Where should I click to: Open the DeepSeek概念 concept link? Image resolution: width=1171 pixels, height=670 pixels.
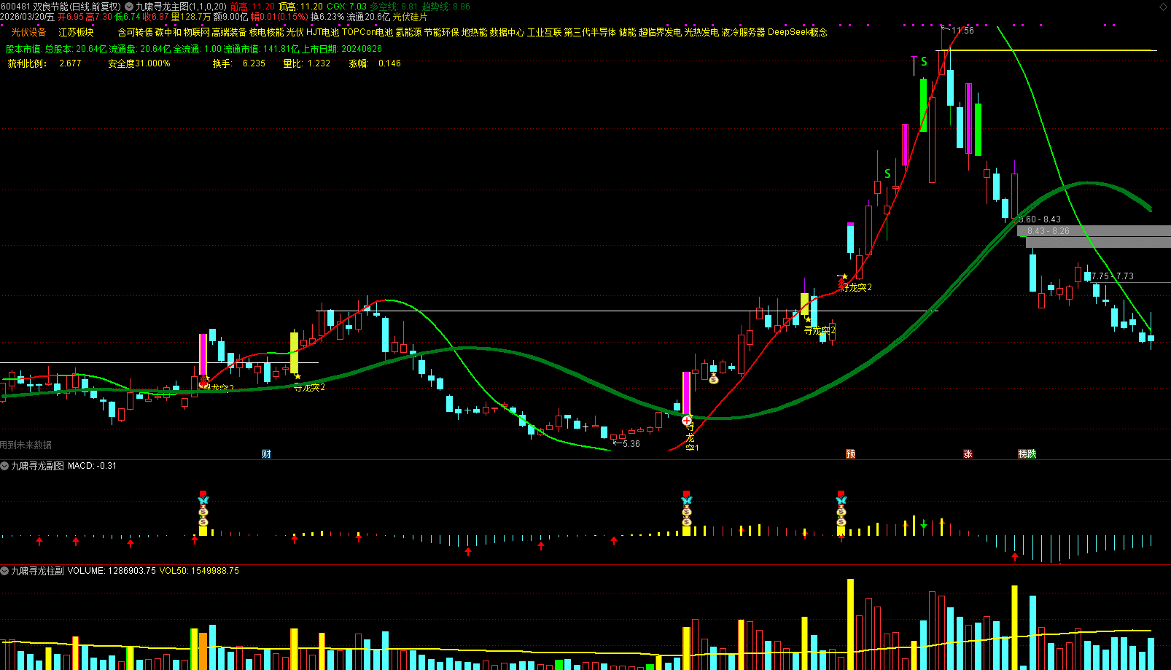[797, 32]
